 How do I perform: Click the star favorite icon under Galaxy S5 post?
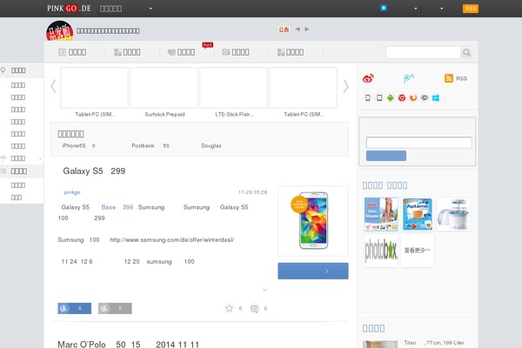coord(229,308)
